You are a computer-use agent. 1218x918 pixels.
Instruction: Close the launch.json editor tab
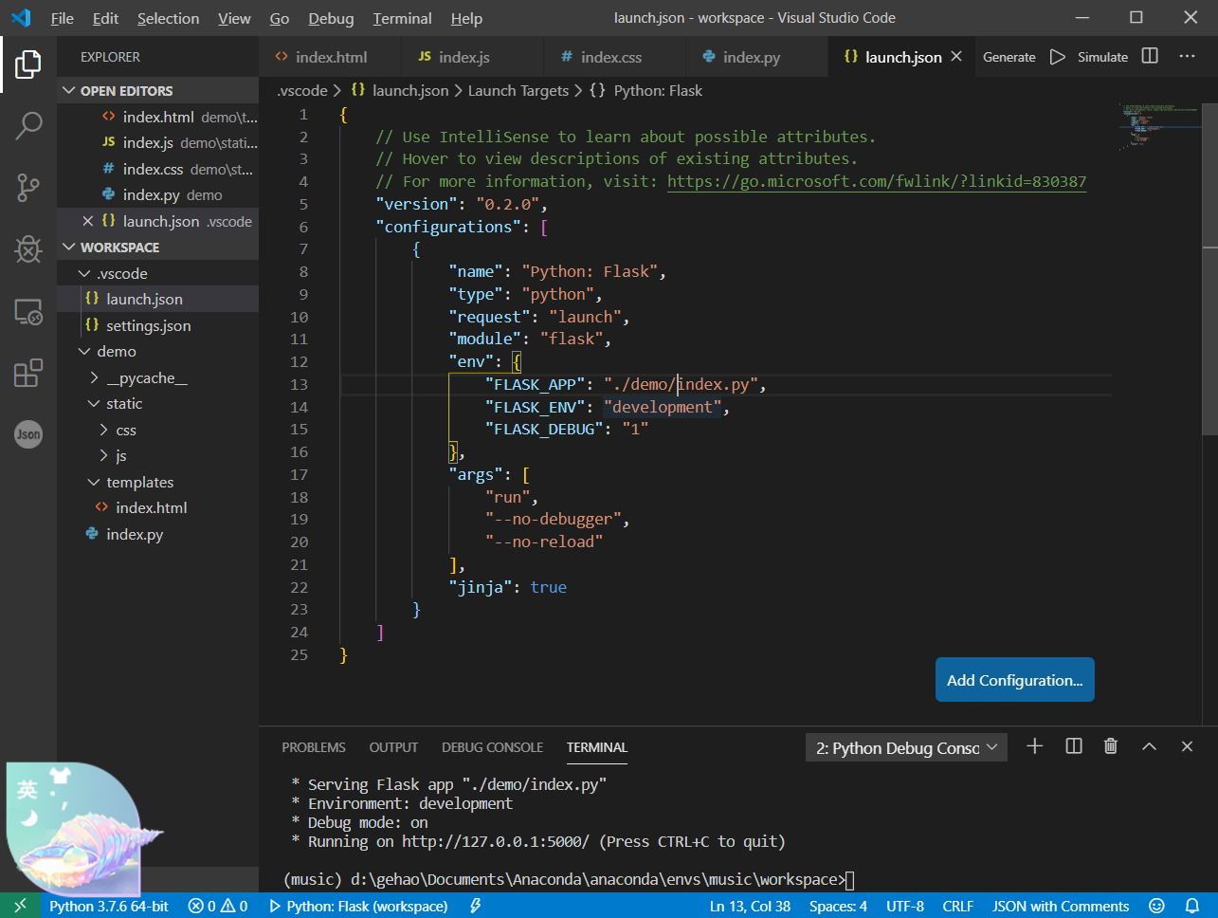pos(956,57)
